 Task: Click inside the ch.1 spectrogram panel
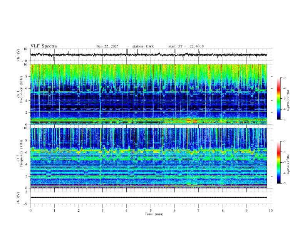click(149, 94)
